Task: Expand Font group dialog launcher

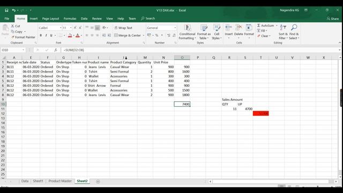Action: coord(81,43)
